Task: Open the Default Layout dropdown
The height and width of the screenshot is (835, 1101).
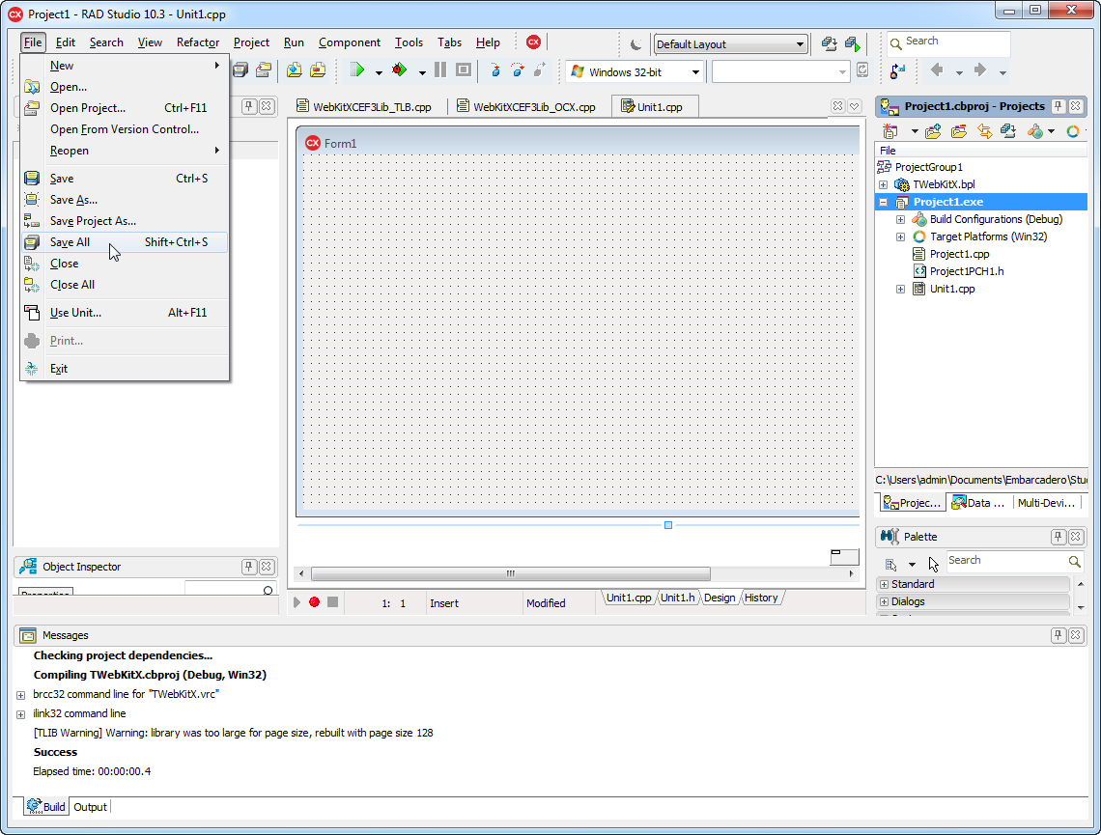Action: [731, 44]
